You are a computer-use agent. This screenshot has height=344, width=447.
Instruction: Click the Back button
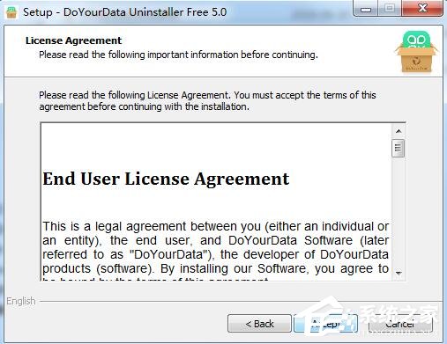tap(259, 324)
